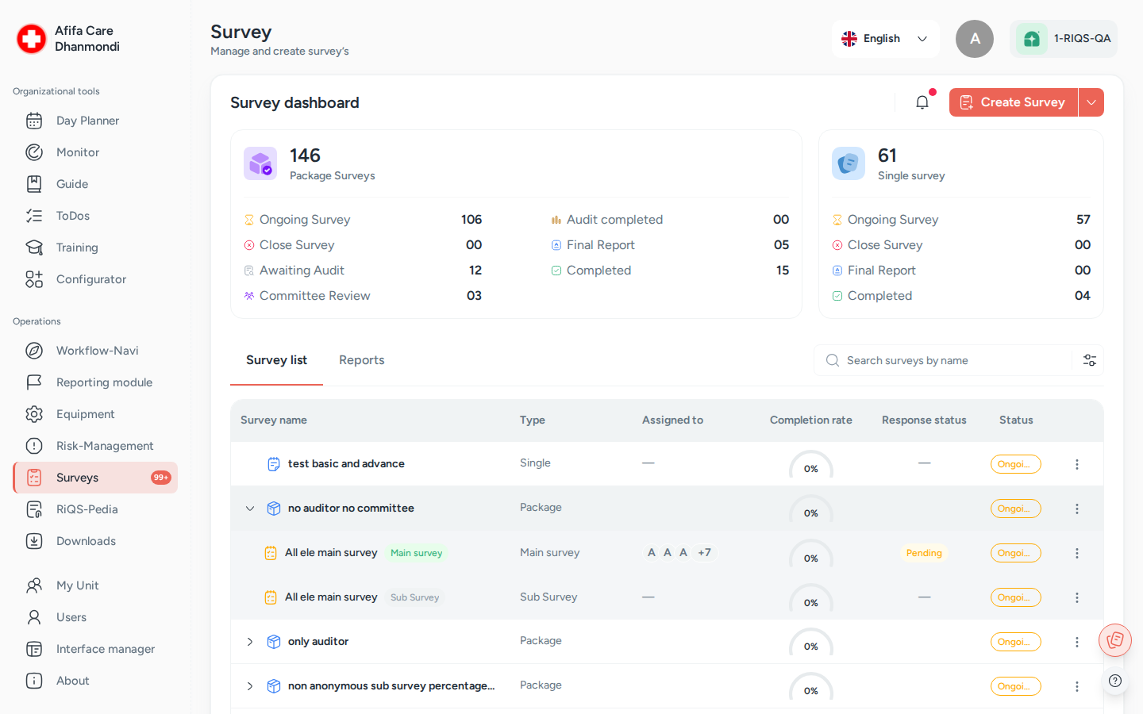Click the notification bell icon
Image resolution: width=1143 pixels, height=714 pixels.
[922, 102]
